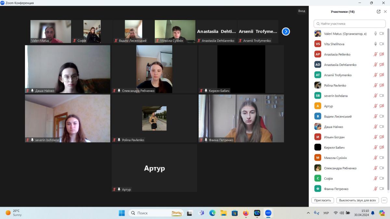Pop out the participants panel

tap(379, 12)
